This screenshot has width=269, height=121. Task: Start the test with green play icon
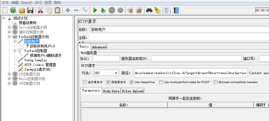(x=95, y=10)
